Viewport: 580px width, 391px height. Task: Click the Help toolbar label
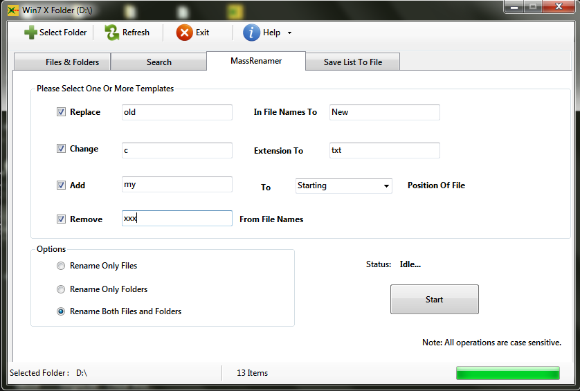271,33
